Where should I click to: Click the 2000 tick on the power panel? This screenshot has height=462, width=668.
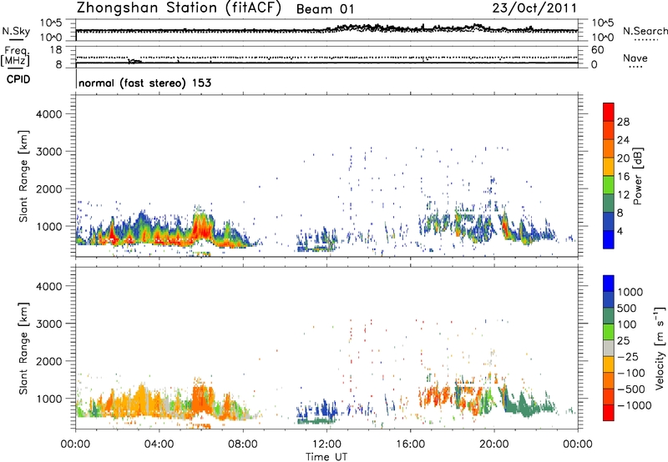[x=49, y=188]
